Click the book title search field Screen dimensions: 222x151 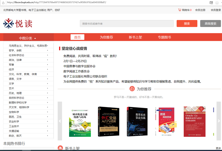point(127,24)
